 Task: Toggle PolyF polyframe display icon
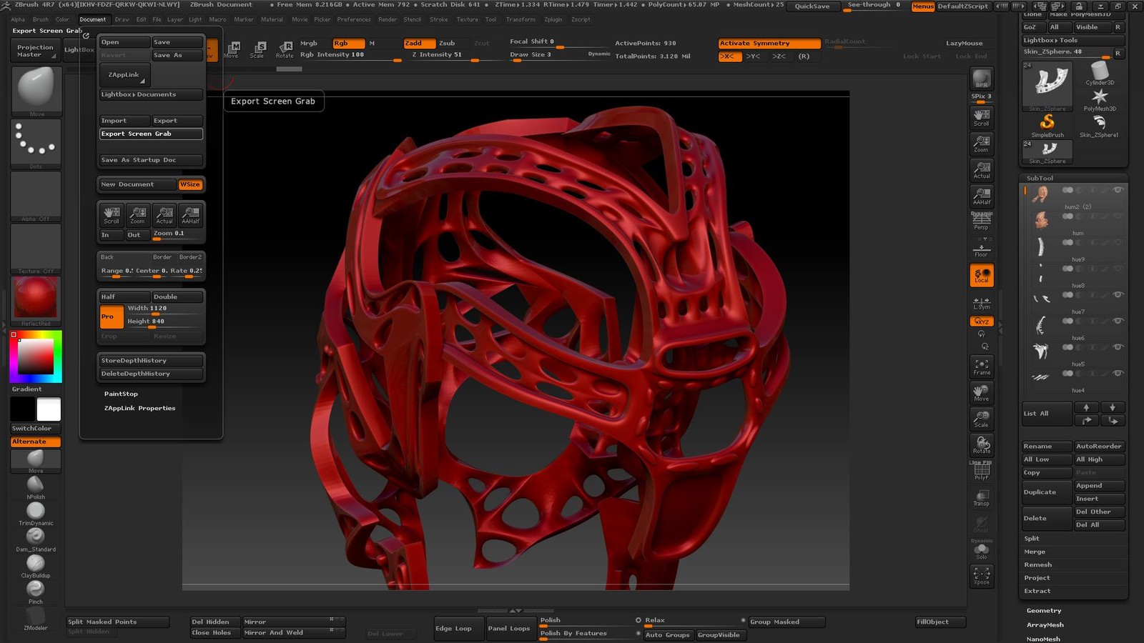(x=982, y=471)
